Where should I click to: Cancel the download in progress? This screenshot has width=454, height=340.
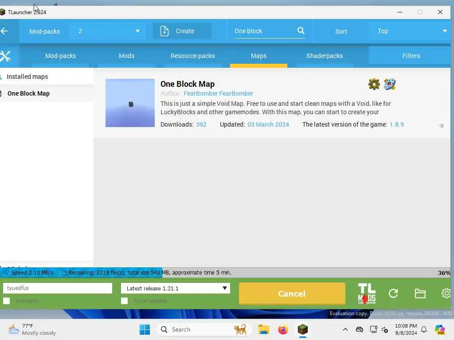pyautogui.click(x=292, y=294)
